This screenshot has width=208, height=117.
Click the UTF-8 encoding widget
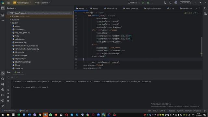coord(162,110)
